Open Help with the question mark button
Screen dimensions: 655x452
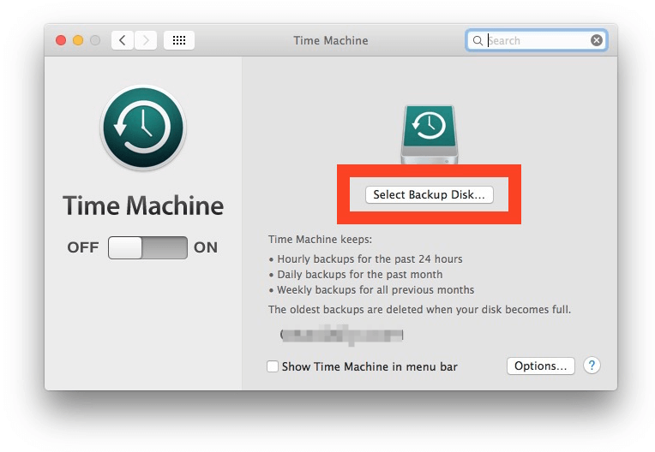tap(592, 366)
